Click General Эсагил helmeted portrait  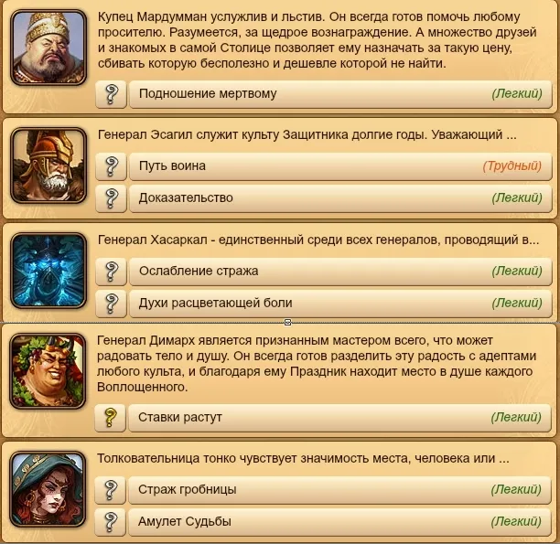click(x=48, y=165)
